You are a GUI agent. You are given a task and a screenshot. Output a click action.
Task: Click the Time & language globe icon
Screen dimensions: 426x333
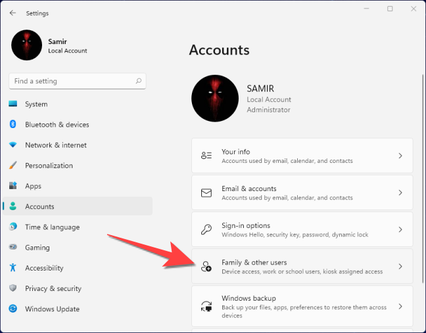pyautogui.click(x=12, y=227)
